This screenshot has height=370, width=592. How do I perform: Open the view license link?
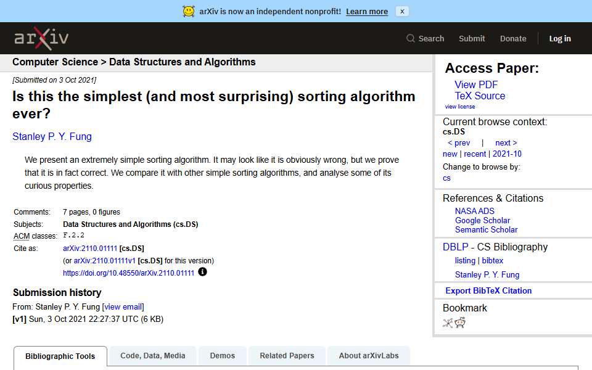click(x=459, y=107)
